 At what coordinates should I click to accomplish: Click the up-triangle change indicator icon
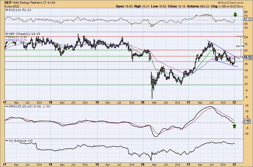242,6
